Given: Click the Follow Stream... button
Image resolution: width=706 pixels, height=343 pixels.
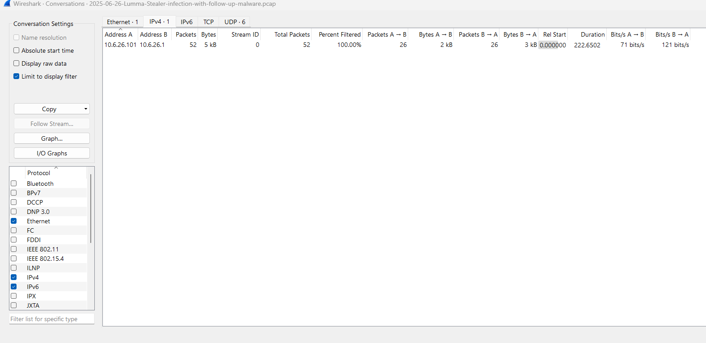Looking at the screenshot, I should click(52, 124).
